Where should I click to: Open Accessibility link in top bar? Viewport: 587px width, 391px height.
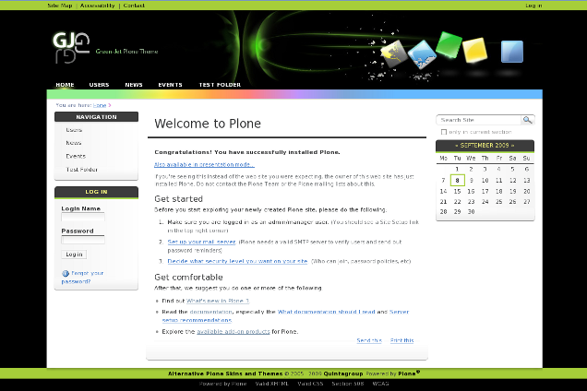[97, 6]
